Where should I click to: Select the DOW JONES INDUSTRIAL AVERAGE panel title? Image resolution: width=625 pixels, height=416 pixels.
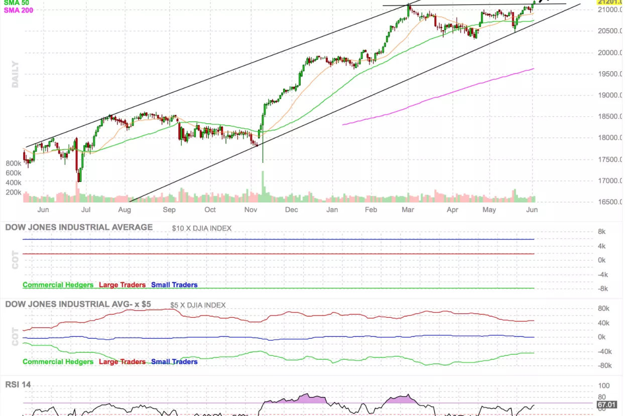79,227
